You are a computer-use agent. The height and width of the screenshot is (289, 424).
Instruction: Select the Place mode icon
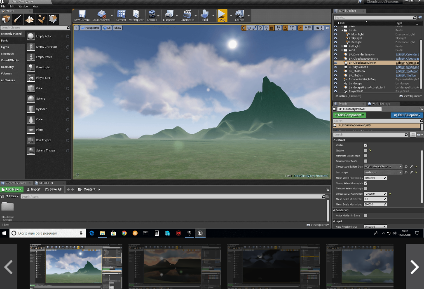click(6, 19)
